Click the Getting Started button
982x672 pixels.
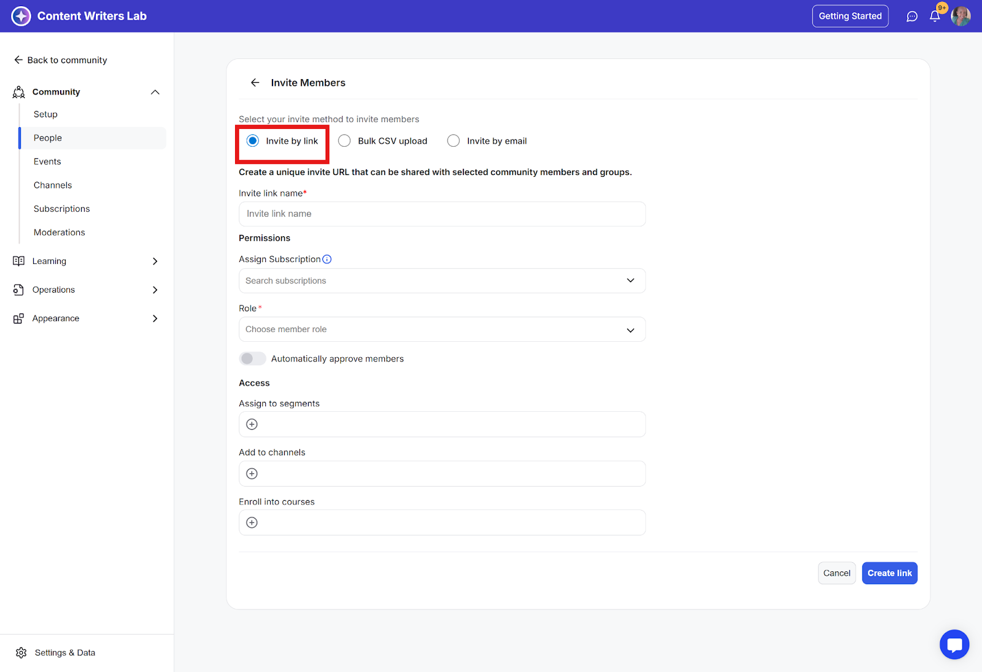coord(850,16)
